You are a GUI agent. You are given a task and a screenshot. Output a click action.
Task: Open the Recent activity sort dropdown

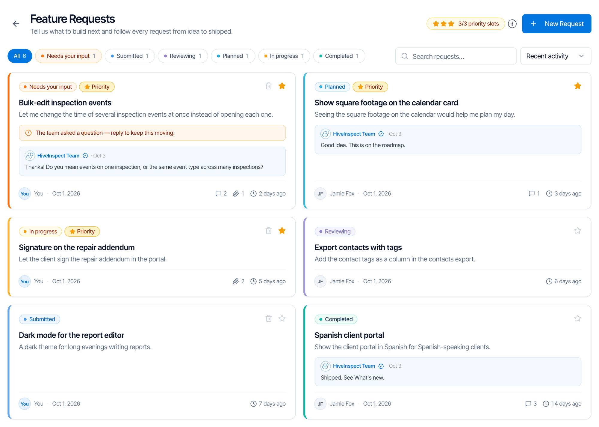556,56
